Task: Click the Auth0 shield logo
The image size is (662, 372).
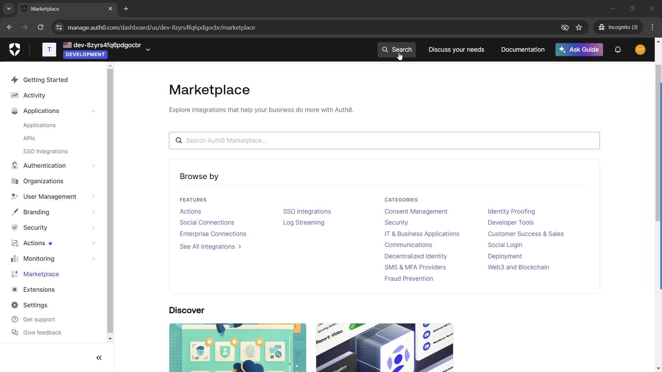Action: (14, 50)
